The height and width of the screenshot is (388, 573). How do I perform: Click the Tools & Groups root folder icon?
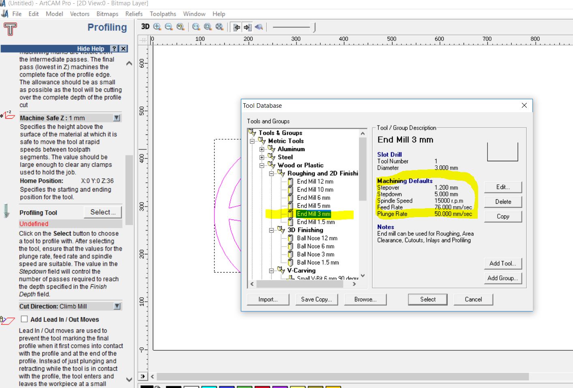pyautogui.click(x=252, y=132)
